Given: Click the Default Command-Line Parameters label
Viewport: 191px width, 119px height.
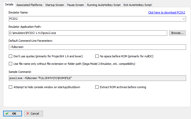Looking at the screenshot, I should (31, 41).
